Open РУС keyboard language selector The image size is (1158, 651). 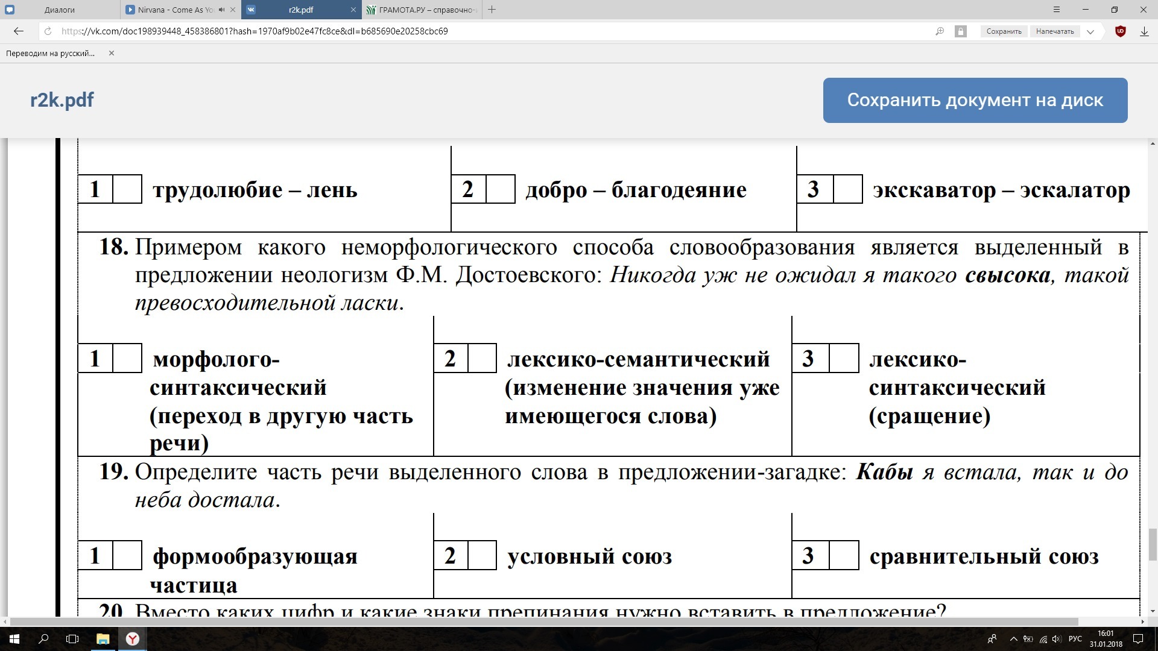point(1075,639)
